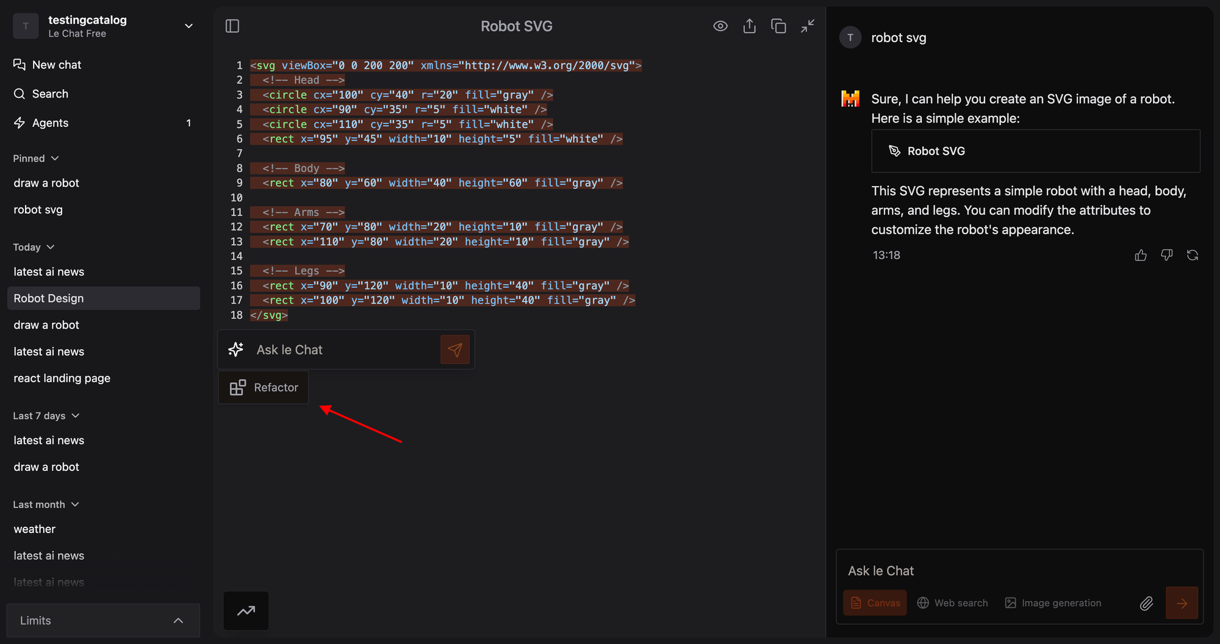Open the Robot SVG canvas card in chat

tap(1035, 151)
